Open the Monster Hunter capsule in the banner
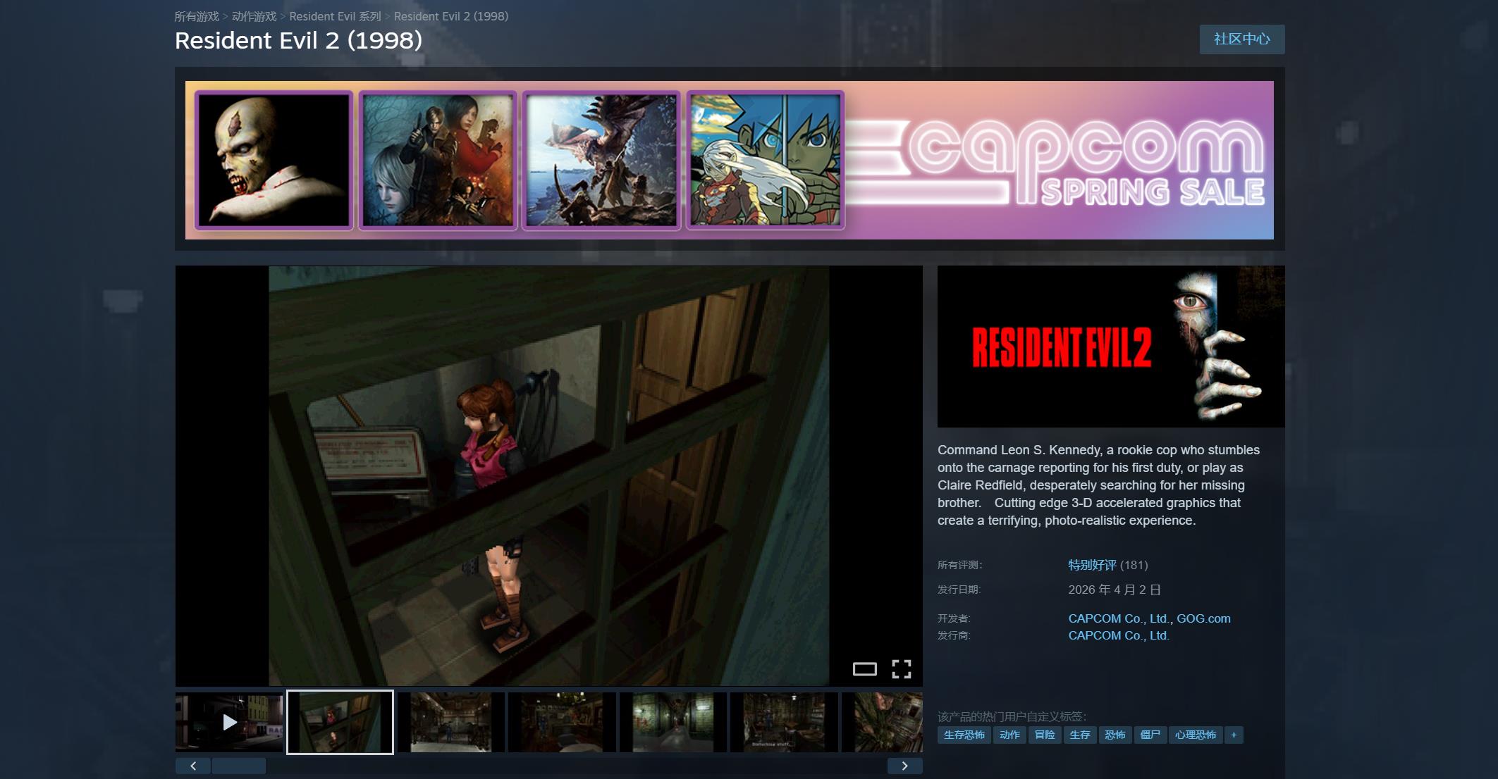This screenshot has width=1498, height=779. coord(601,160)
